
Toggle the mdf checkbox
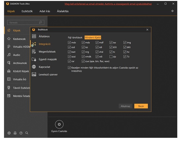coord(97,42)
